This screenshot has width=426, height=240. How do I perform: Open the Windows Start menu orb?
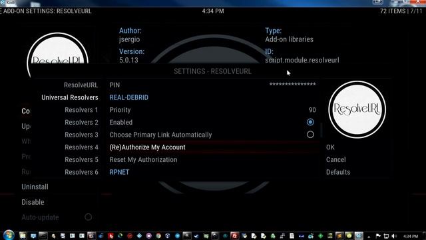click(9, 235)
